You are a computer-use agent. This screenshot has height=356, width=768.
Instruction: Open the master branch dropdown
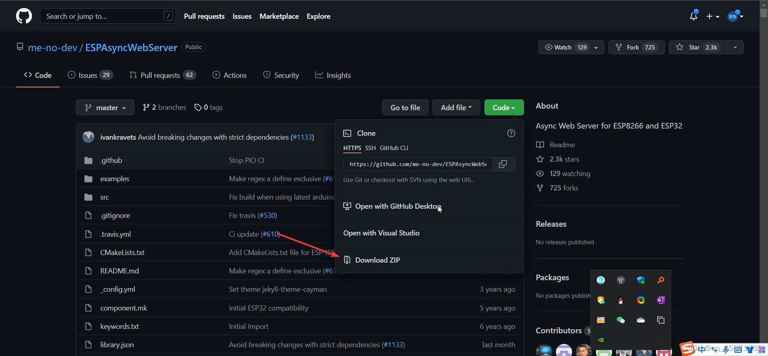point(105,107)
